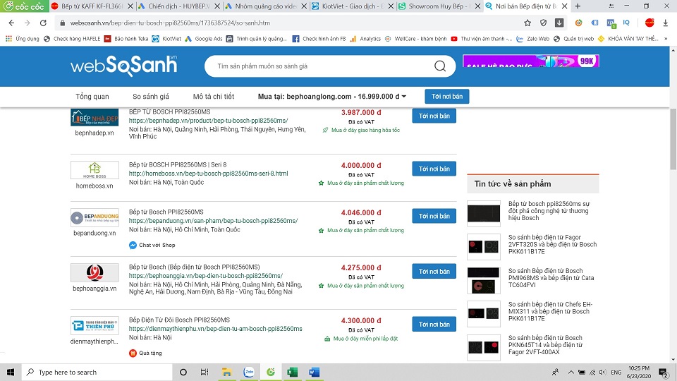Click Quà tặng gift icon
Image resolution: width=677 pixels, height=381 pixels.
(133, 353)
